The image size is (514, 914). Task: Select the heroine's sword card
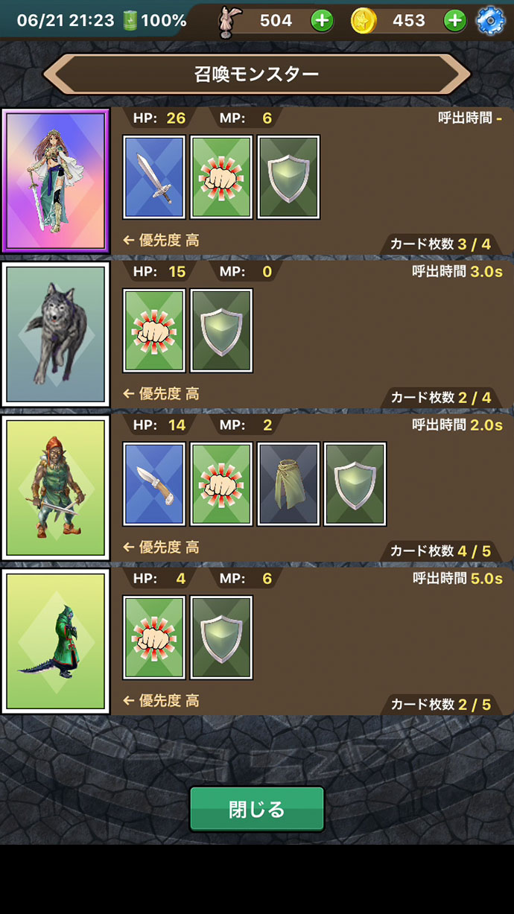pos(154,177)
